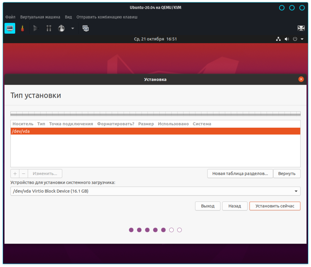Screen dimensions: 311x267
Task: Pause the virtual machine
Action: pos(49,28)
